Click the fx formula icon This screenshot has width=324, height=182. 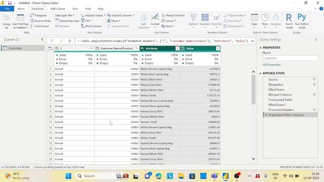[70, 41]
